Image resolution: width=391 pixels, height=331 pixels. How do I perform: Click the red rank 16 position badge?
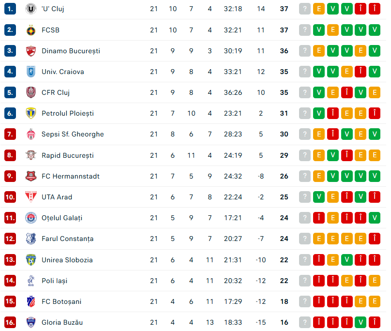tap(11, 322)
